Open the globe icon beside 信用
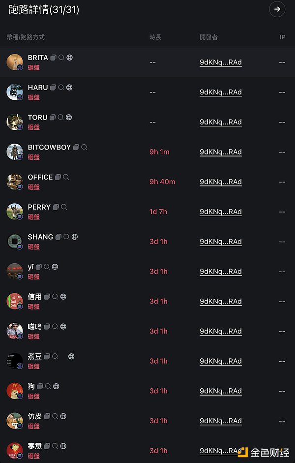This screenshot has width=295, height=463. 63,296
